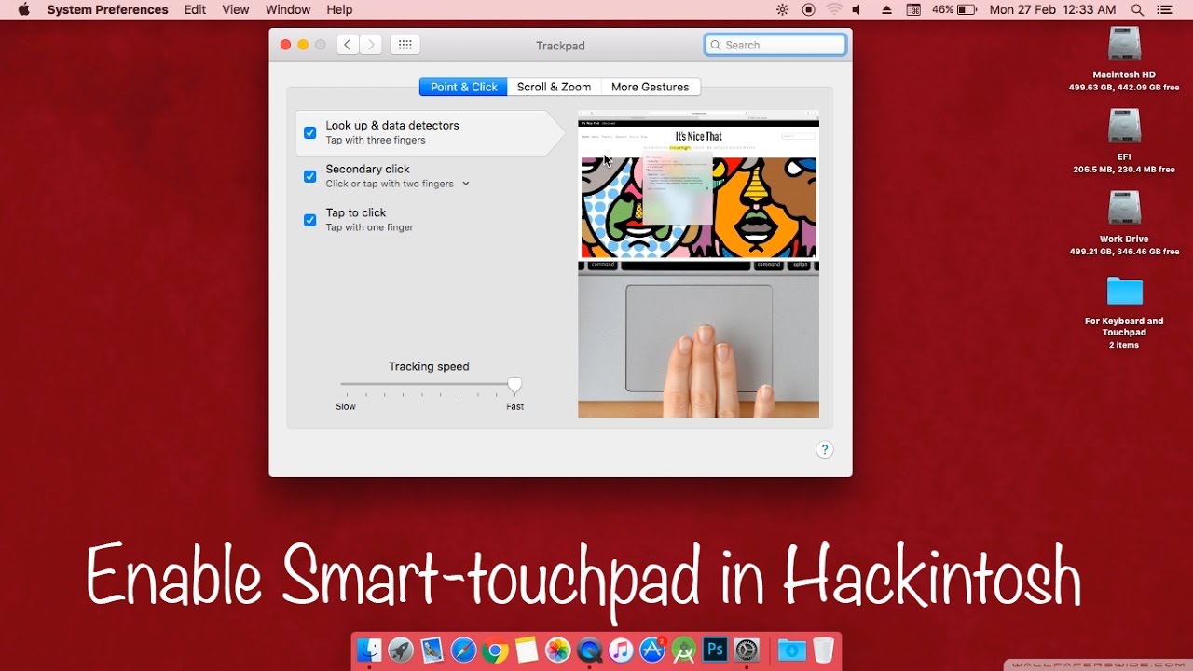Viewport: 1193px width, 671px height.
Task: Click "Tap with three fingers" text
Action: click(376, 141)
